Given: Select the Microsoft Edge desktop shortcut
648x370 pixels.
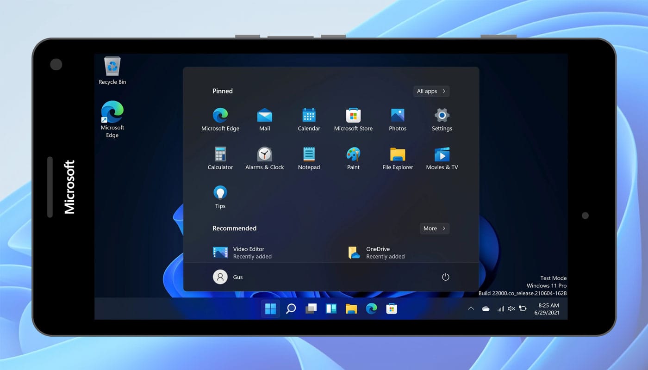Looking at the screenshot, I should [112, 119].
